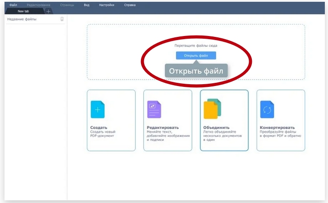The height and width of the screenshot is (203, 328).
Task: Click the Недавние файлы panel header
Action: pyautogui.click(x=22, y=19)
